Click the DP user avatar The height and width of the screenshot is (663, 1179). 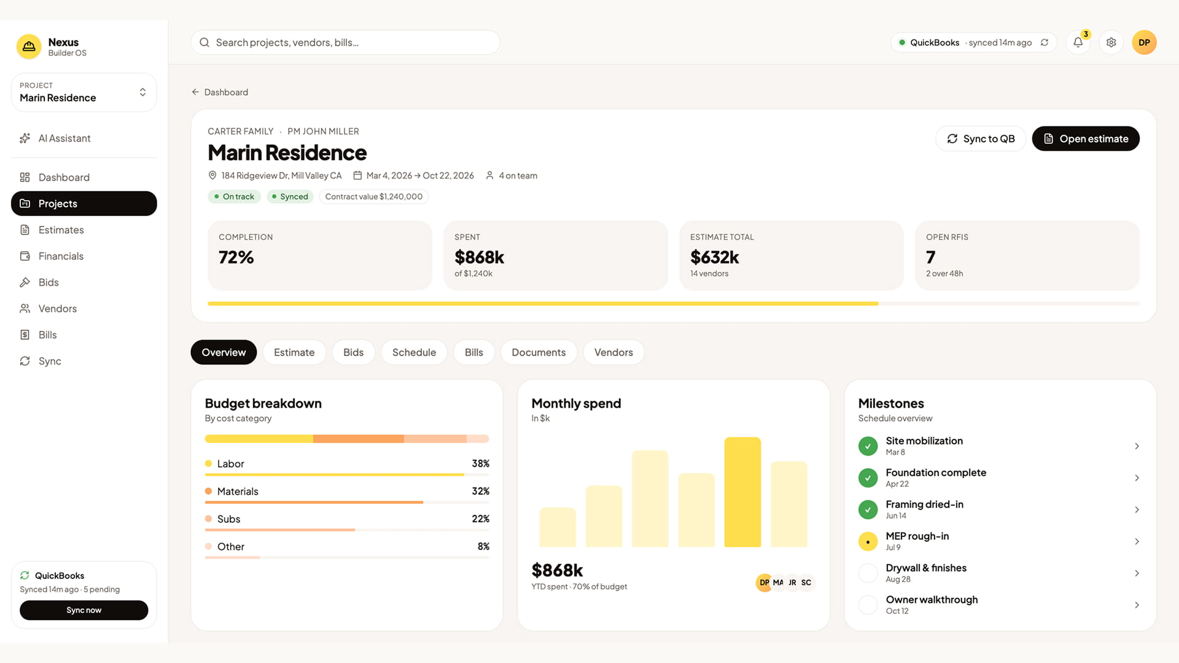pyautogui.click(x=1144, y=42)
